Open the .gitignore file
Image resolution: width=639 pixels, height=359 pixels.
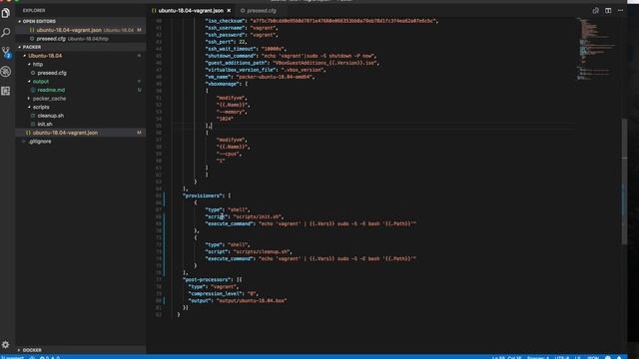pos(81,142)
